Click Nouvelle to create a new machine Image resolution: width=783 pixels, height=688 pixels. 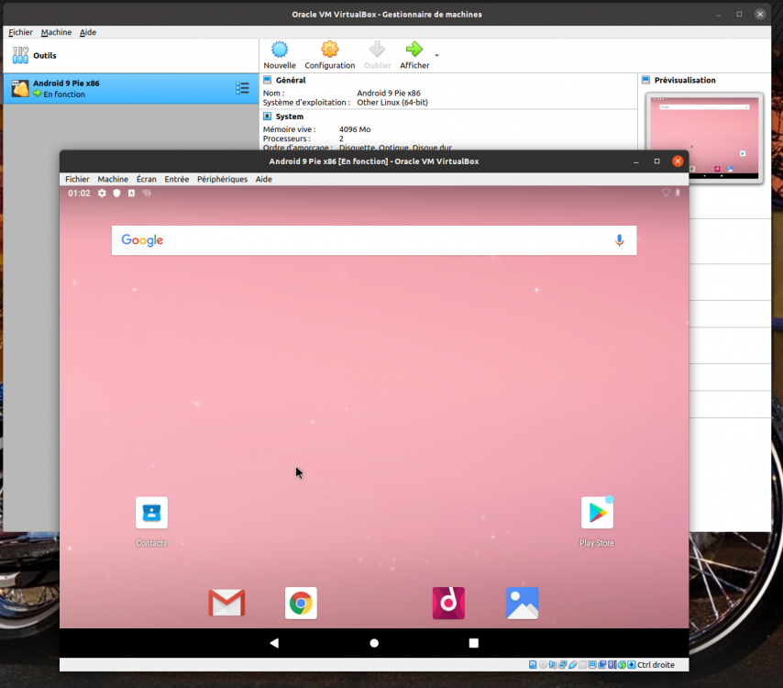point(280,55)
